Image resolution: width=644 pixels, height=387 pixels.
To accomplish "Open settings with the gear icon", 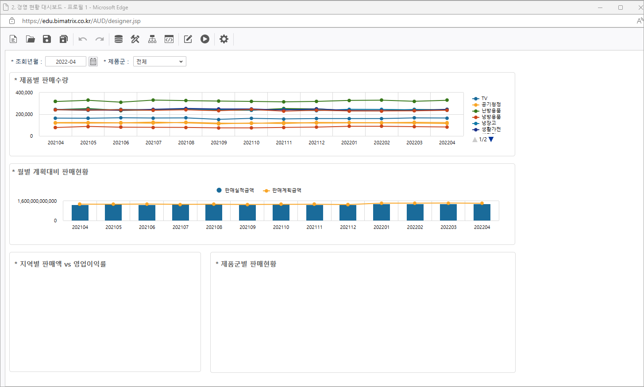I will click(x=224, y=39).
